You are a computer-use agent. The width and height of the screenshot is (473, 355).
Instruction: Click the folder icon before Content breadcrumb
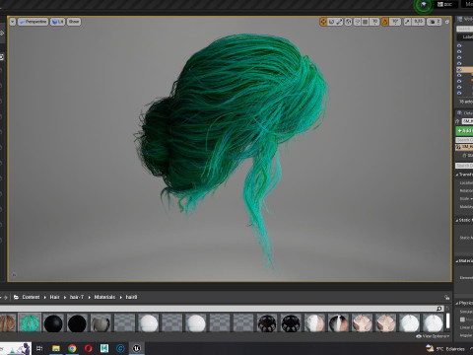click(16, 297)
